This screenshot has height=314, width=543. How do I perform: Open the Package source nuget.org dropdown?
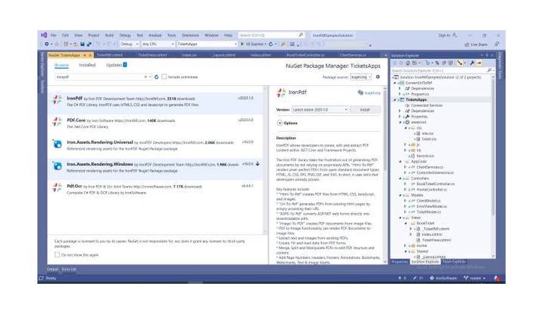(x=361, y=77)
